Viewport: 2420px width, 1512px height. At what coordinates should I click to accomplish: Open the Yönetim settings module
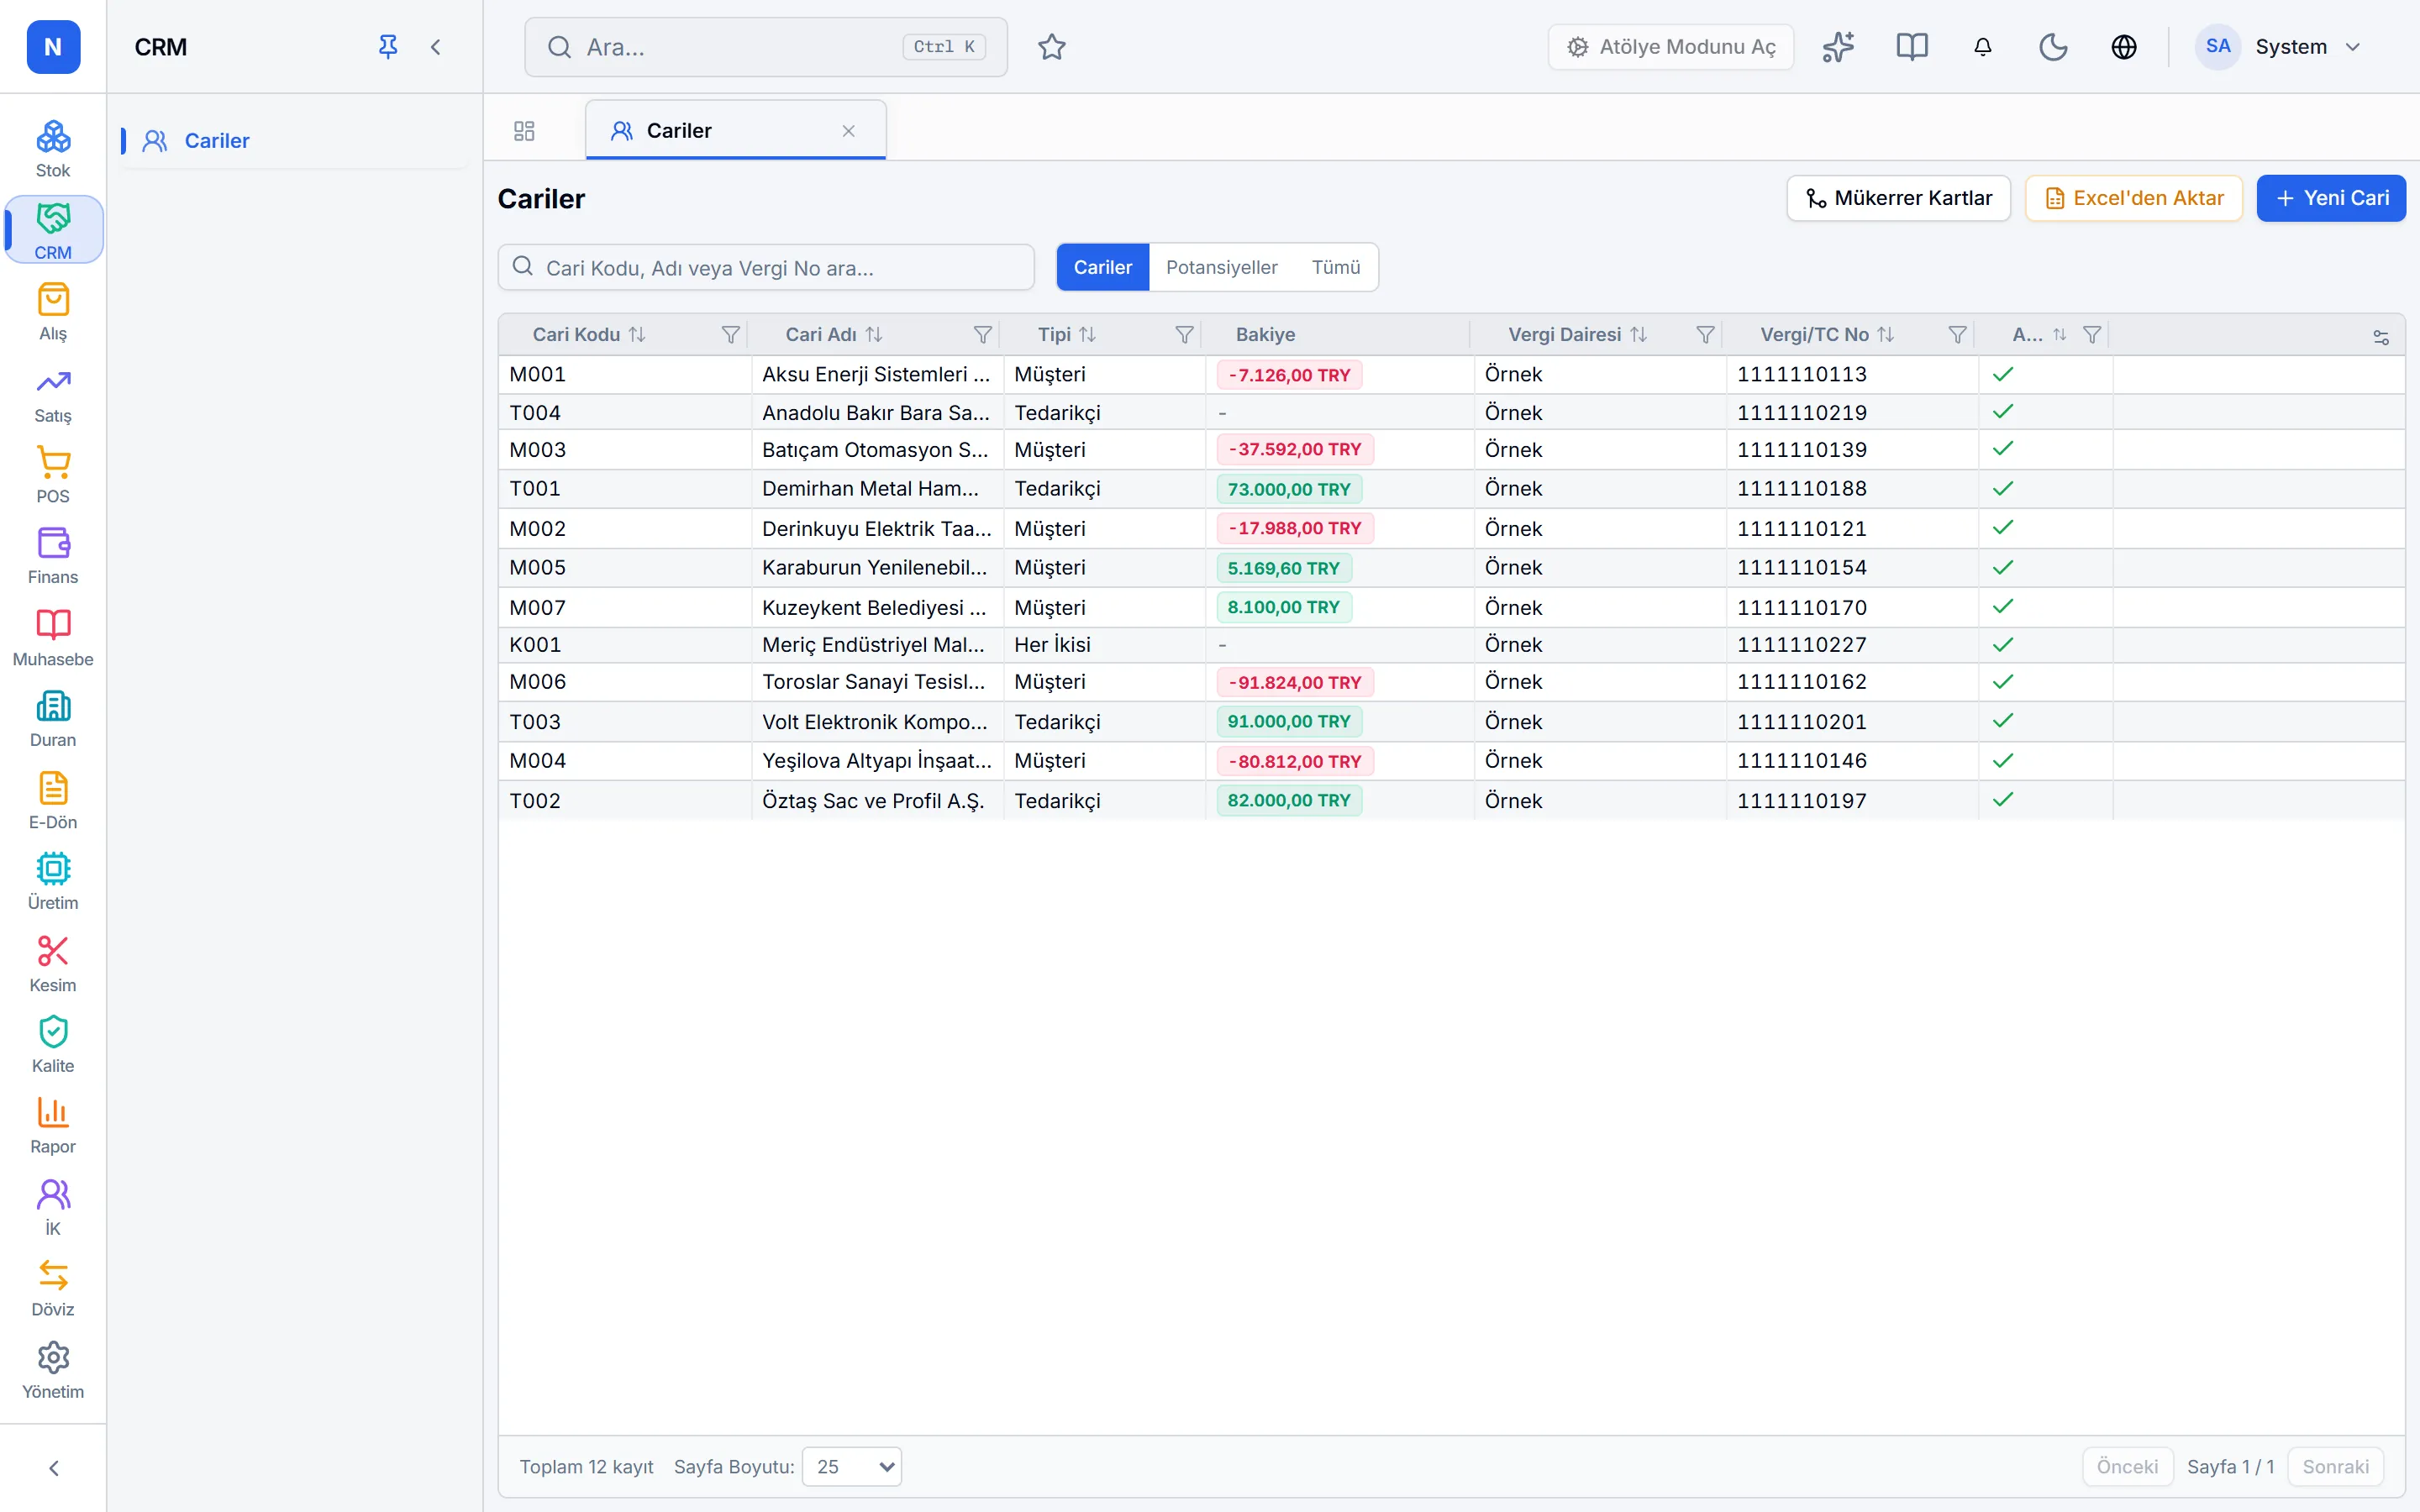pos(53,1370)
